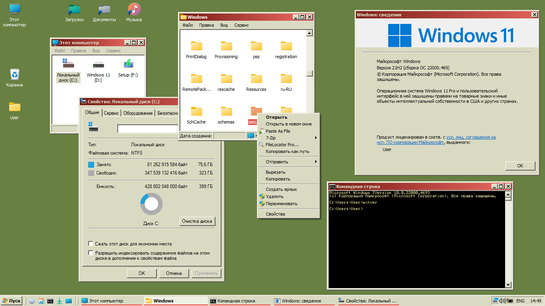Click OK in disk properties dialog
Image resolution: width=545 pixels, height=306 pixels.
[142, 273]
